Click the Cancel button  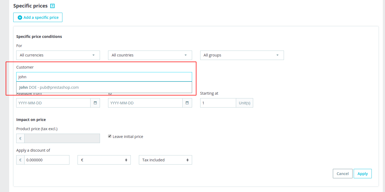click(342, 173)
